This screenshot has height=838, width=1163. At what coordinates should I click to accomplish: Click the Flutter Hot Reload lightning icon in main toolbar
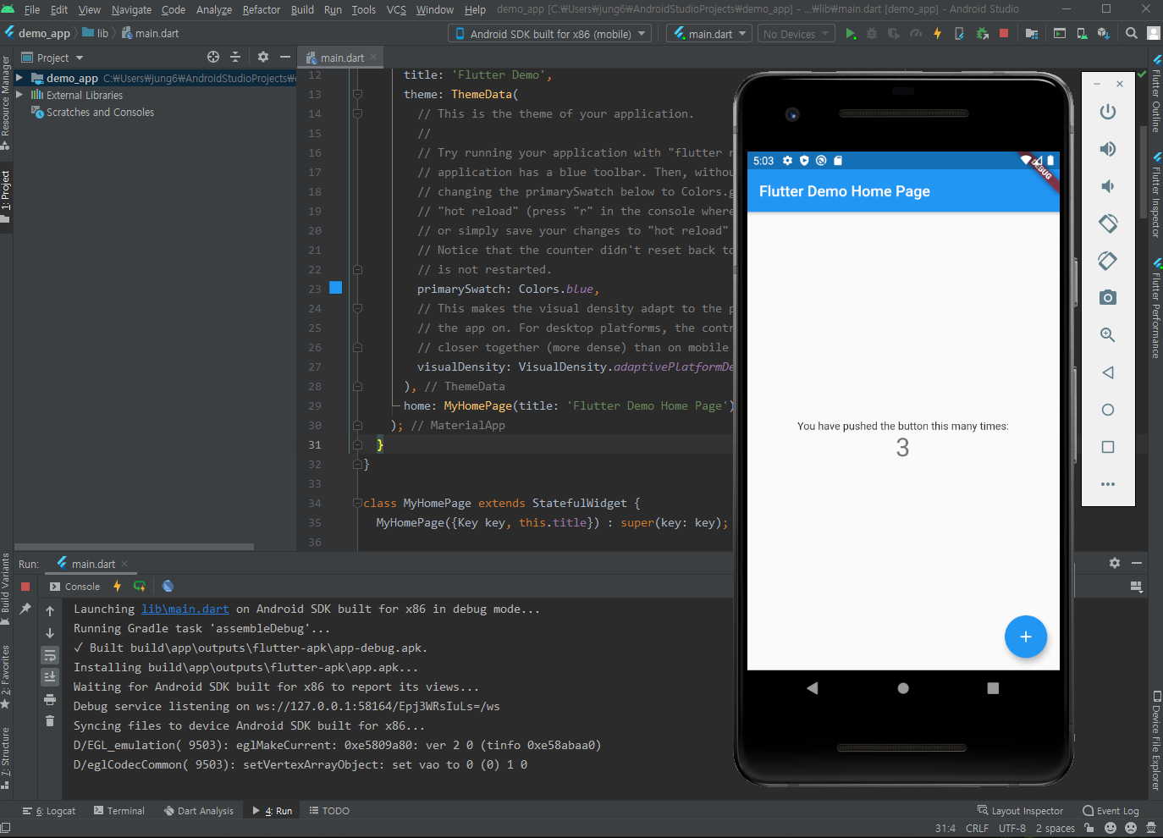(937, 34)
